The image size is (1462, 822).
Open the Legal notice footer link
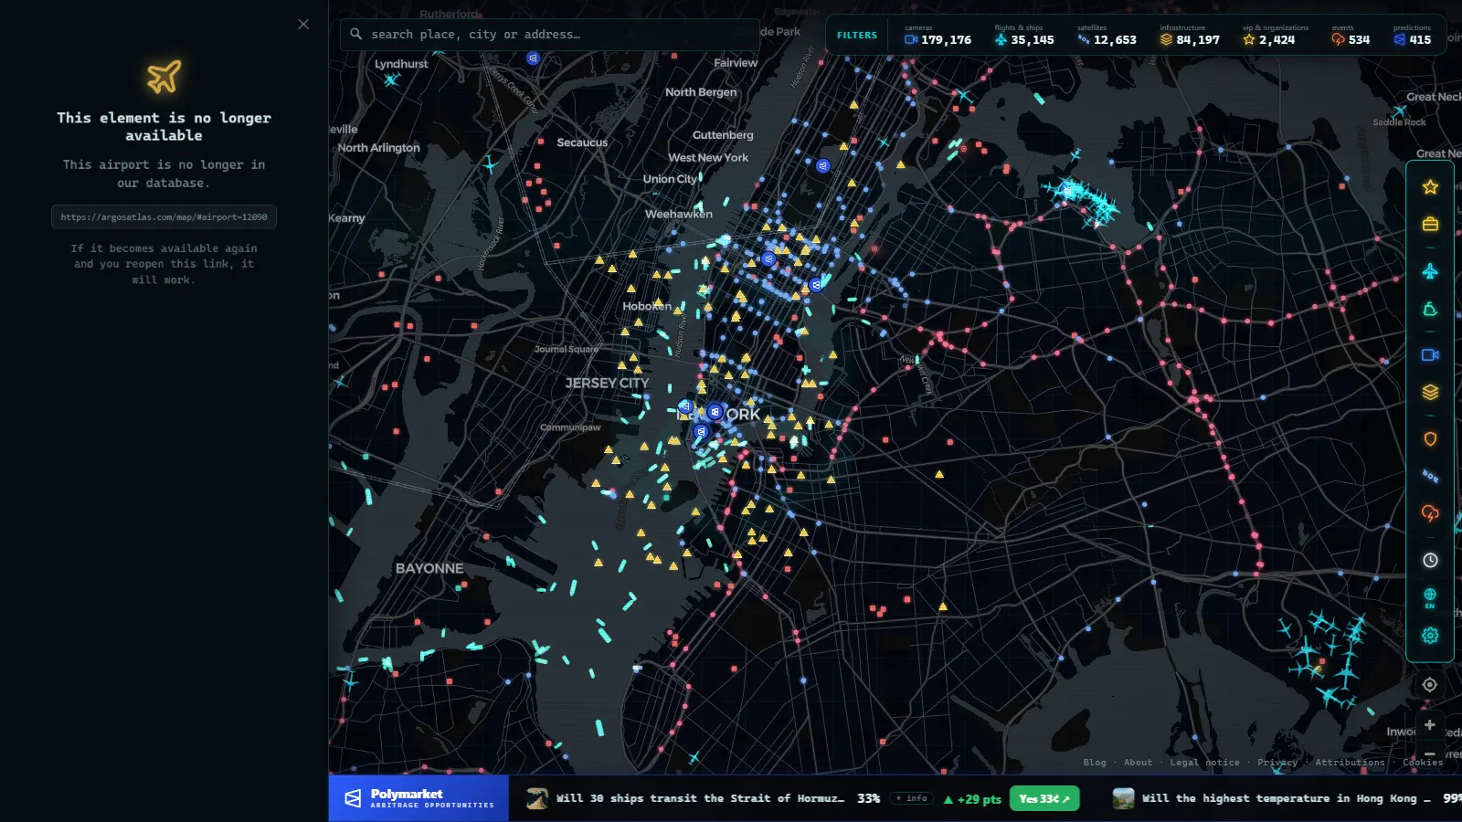1204,763
